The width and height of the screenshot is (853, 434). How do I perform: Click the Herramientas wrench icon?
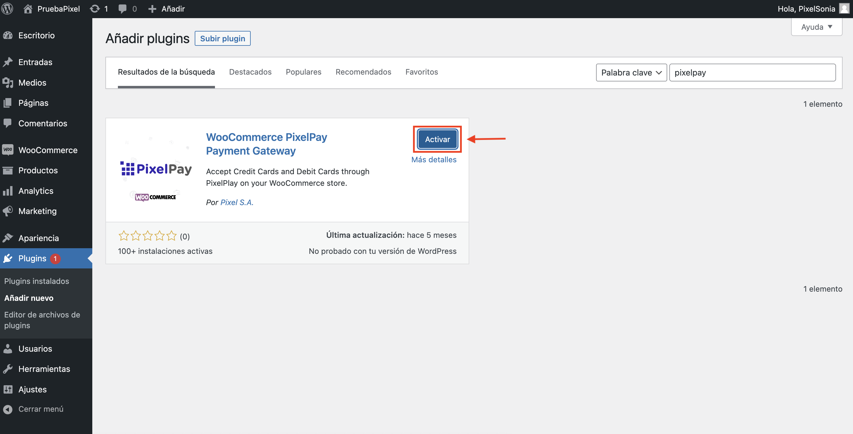[x=8, y=369]
